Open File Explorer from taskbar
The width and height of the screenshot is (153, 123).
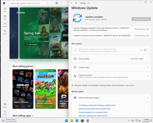tap(72, 121)
